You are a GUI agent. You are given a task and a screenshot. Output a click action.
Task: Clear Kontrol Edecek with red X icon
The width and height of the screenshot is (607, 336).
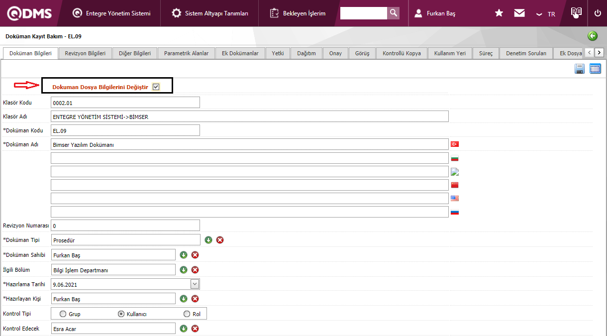coord(195,329)
